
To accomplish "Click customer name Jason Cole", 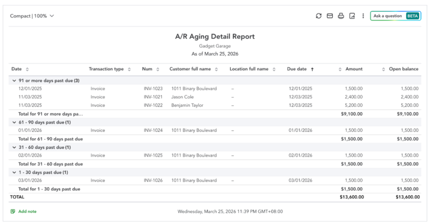I will pos(182,97).
